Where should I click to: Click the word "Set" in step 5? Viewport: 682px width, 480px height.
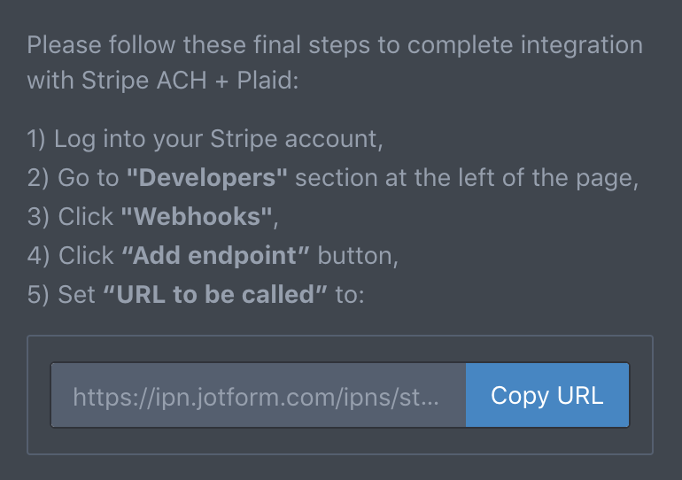[x=76, y=295]
